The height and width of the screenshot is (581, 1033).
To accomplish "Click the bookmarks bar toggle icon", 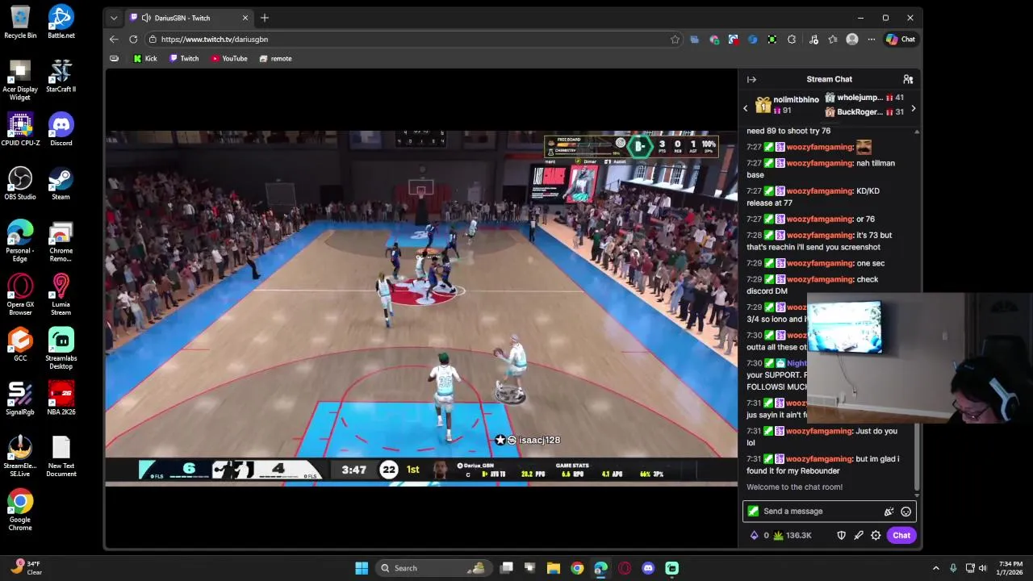I will click(x=114, y=58).
